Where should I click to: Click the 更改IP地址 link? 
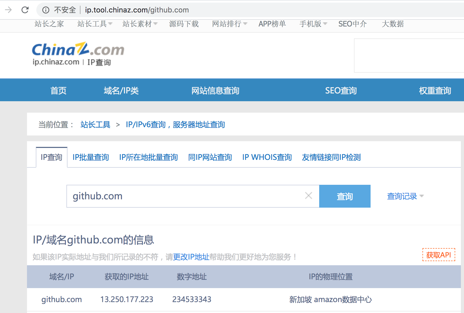pyautogui.click(x=191, y=257)
